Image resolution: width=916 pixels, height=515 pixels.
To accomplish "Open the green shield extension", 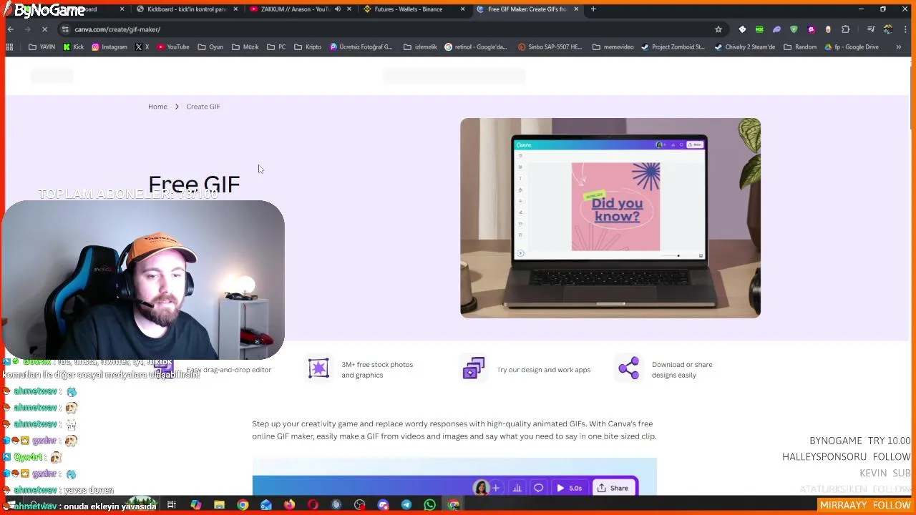I will click(794, 29).
